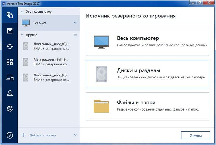Open the Добавить копию dropdown arrow
The height and width of the screenshot is (145, 216).
tap(75, 135)
